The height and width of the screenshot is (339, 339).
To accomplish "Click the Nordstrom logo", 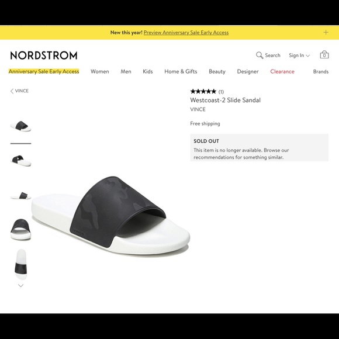I will point(44,56).
